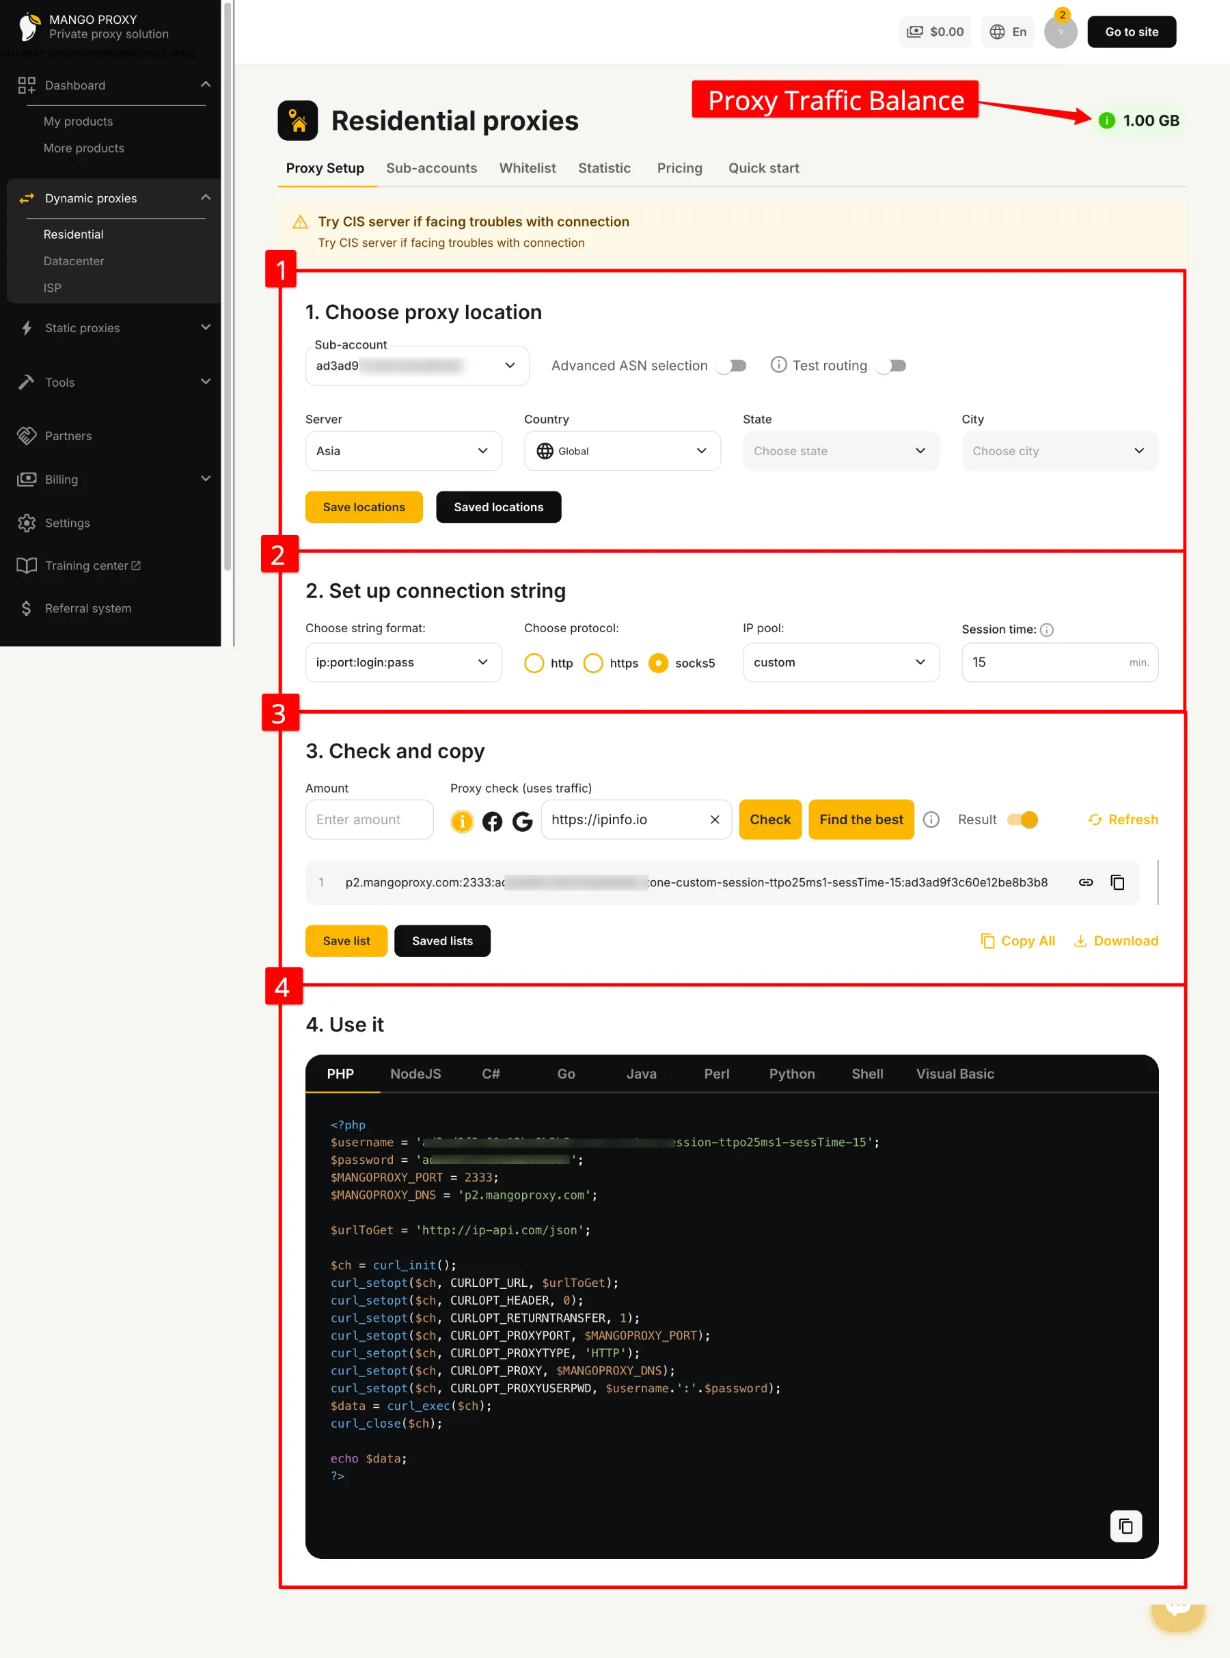Switch to the Python code tab
Screen dimensions: 1230x1658
click(792, 1074)
